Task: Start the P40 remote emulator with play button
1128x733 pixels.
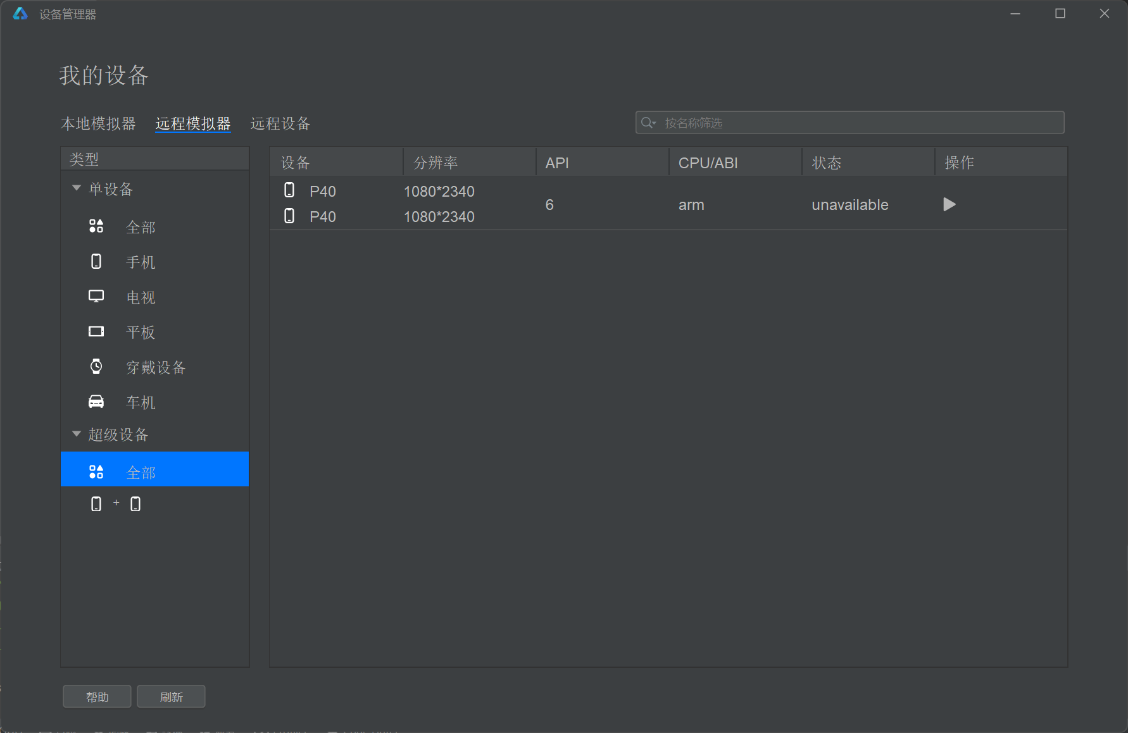Action: coord(949,204)
